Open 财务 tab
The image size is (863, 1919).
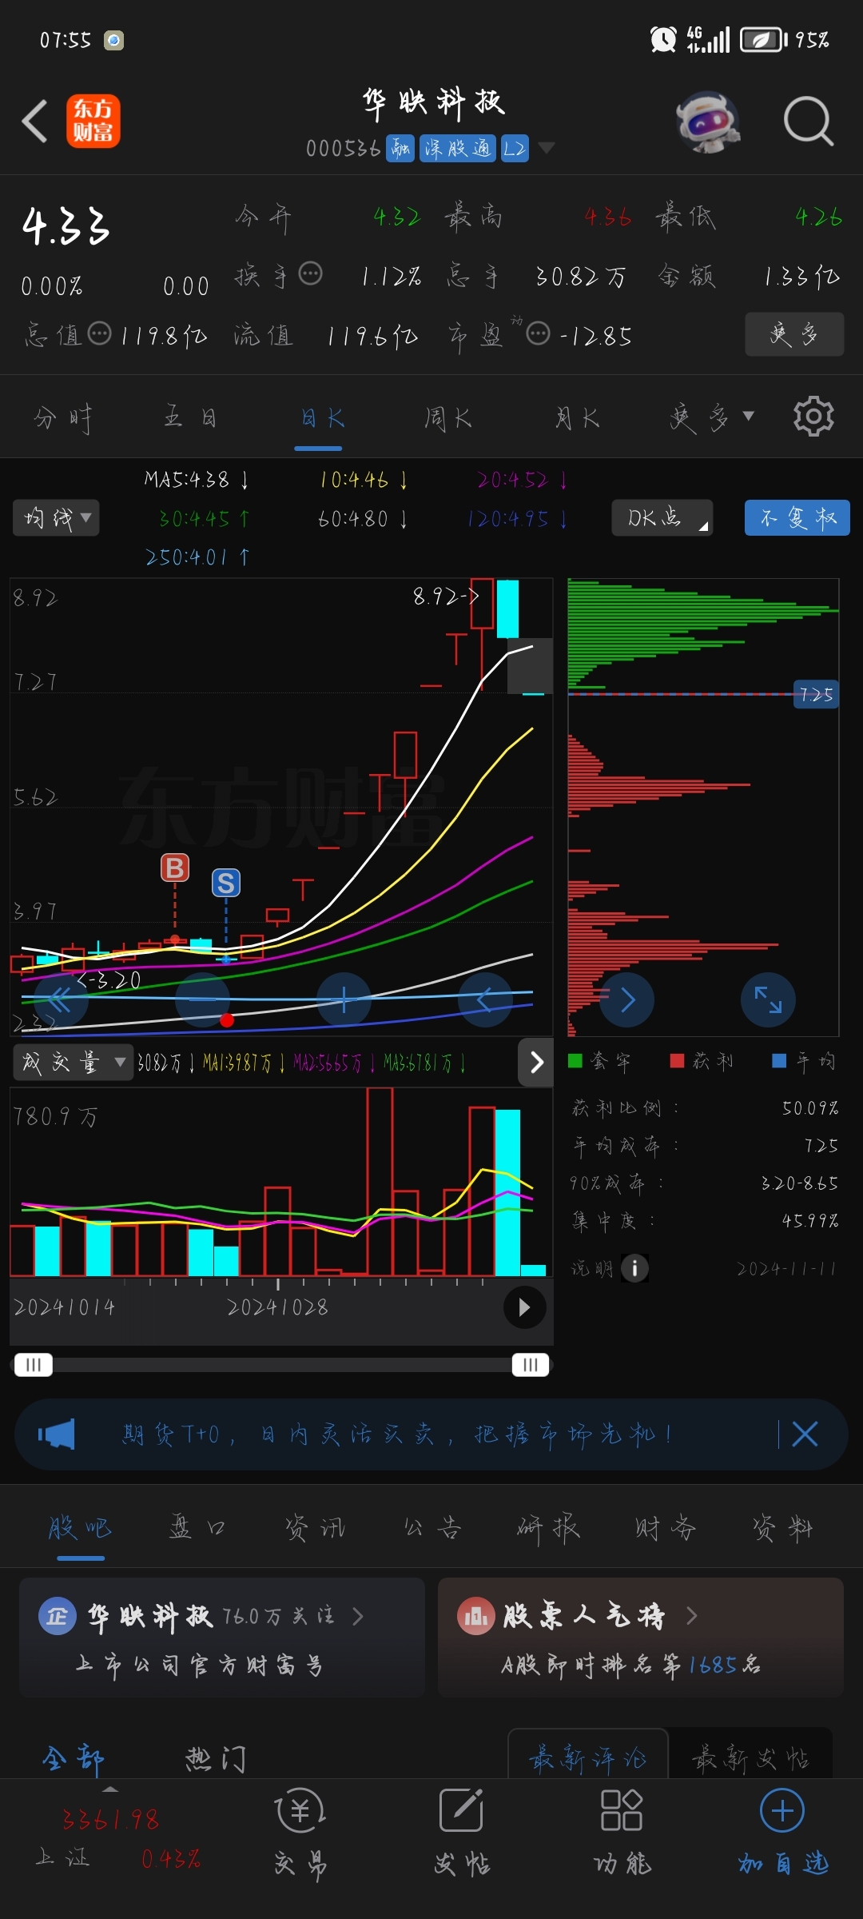pyautogui.click(x=665, y=1528)
